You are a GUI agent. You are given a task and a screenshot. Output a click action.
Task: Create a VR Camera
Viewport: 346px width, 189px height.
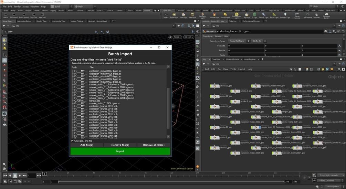tap(307, 15)
